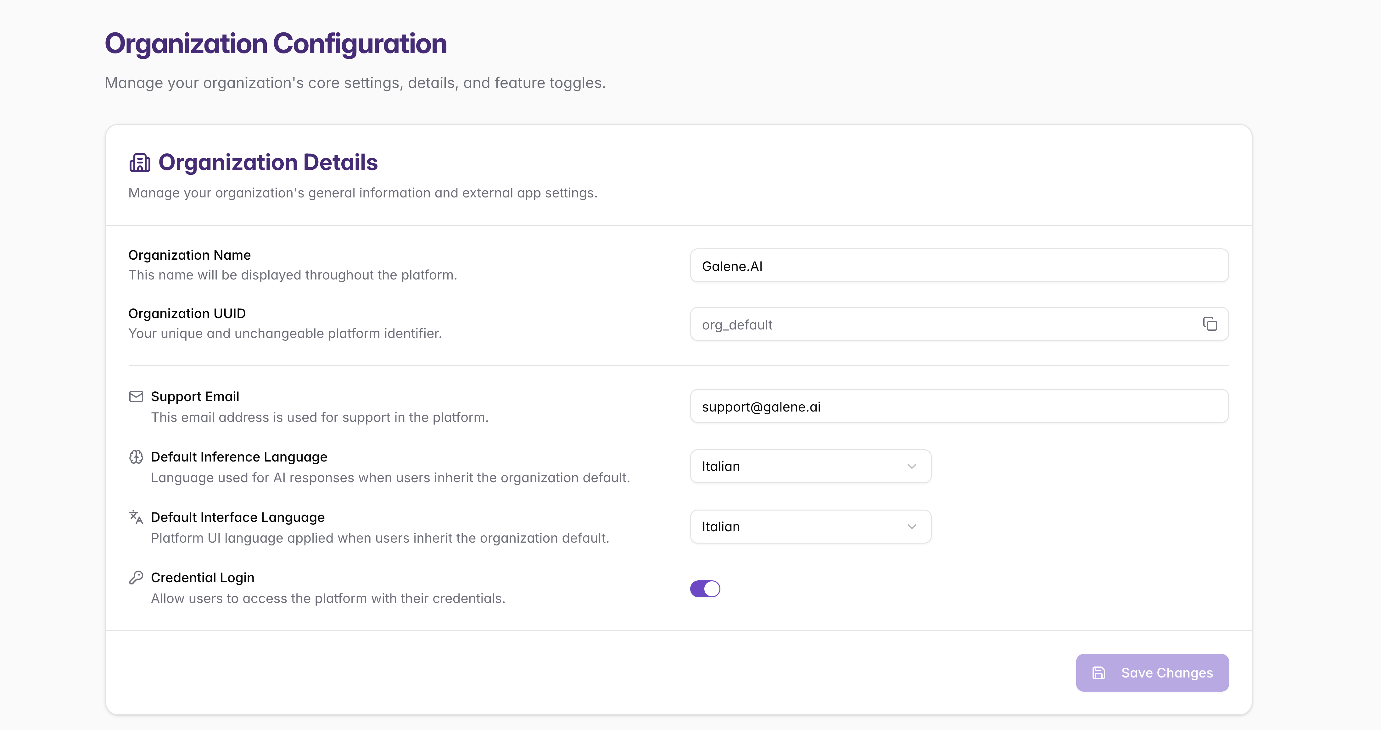Image resolution: width=1381 pixels, height=730 pixels.
Task: Edit the support@galene.ai email field
Action: coord(959,406)
